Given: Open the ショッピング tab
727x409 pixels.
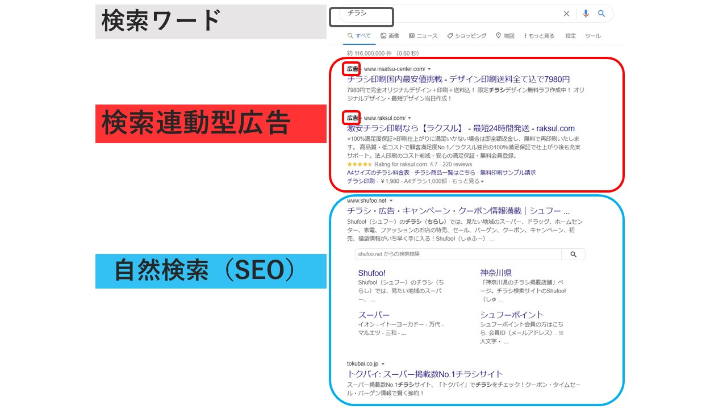Looking at the screenshot, I should 466,36.
